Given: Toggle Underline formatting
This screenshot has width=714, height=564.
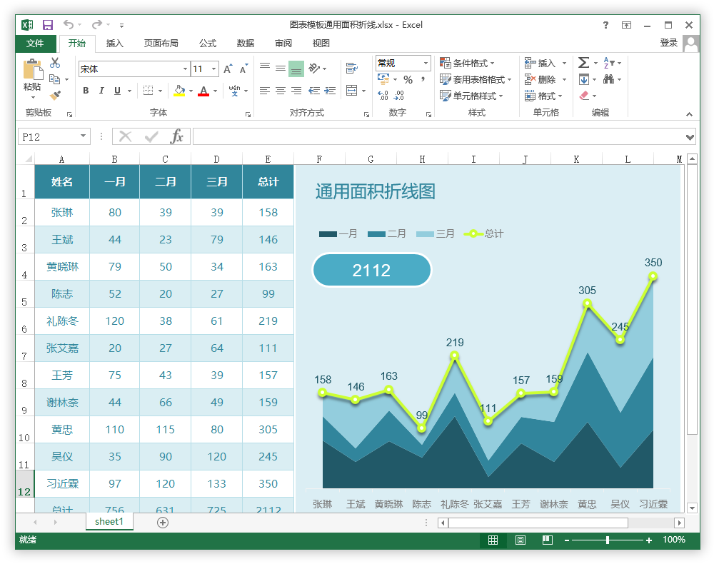Looking at the screenshot, I should pyautogui.click(x=117, y=91).
